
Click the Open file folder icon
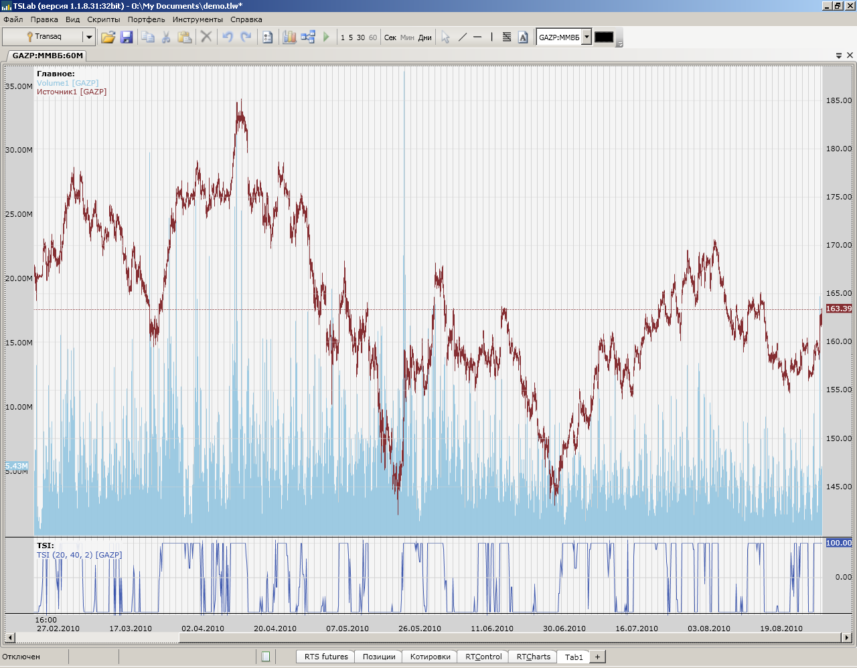108,37
